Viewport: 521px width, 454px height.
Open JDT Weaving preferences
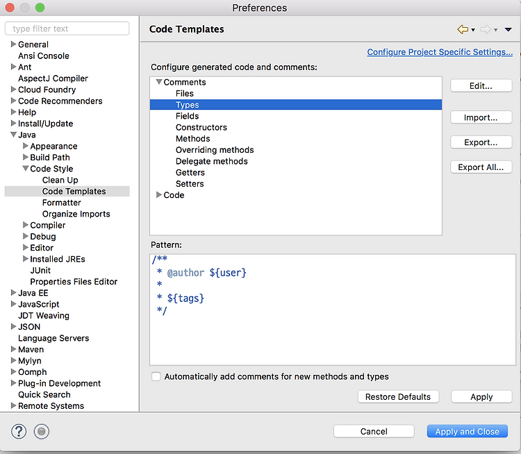(44, 315)
